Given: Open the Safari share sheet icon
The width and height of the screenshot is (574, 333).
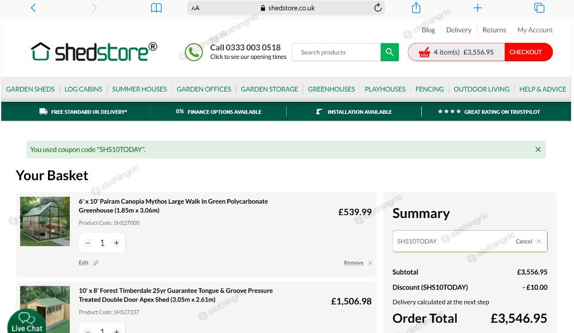Looking at the screenshot, I should coord(416,7).
